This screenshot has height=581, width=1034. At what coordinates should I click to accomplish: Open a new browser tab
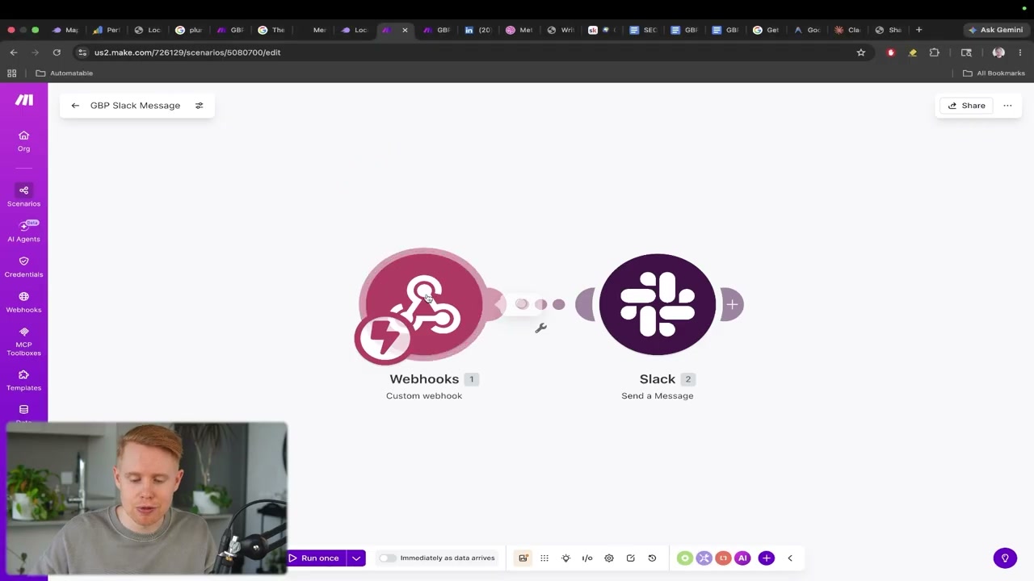tap(918, 30)
